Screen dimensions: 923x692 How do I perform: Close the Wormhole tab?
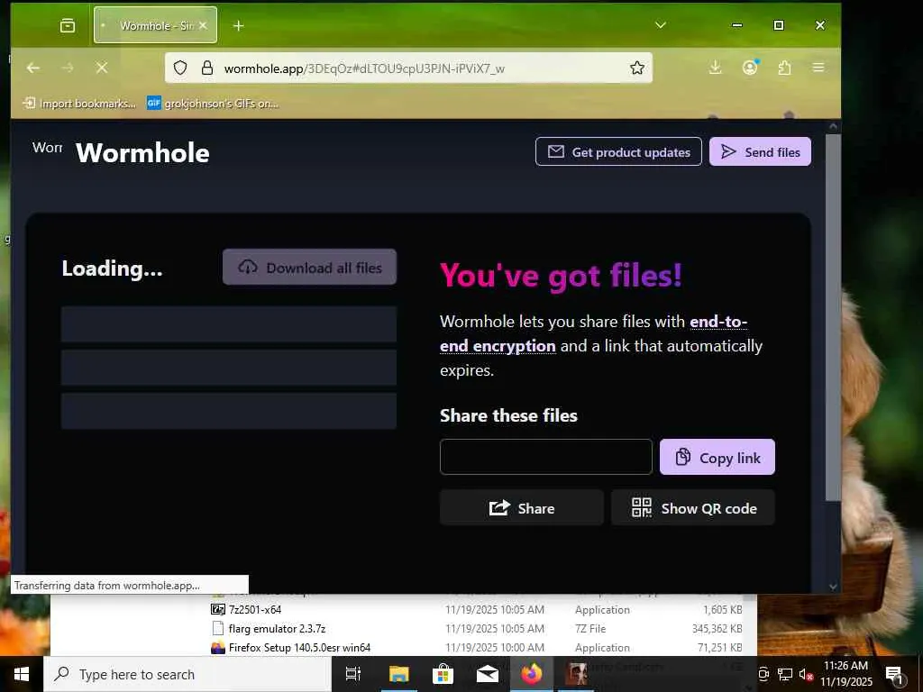[x=203, y=25]
